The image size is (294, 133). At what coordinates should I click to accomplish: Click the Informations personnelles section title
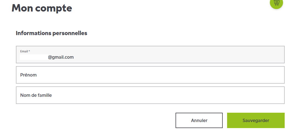tap(52, 33)
